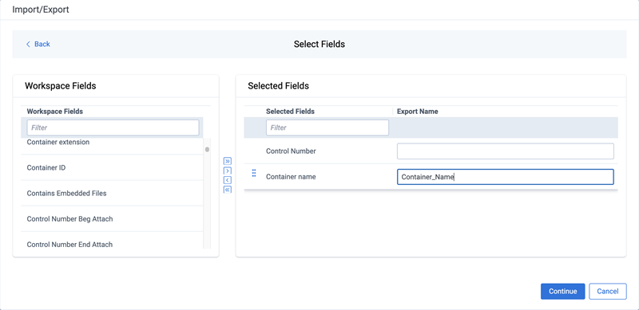Go back using the Back link
Screen dimensions: 639x310
pyautogui.click(x=38, y=44)
